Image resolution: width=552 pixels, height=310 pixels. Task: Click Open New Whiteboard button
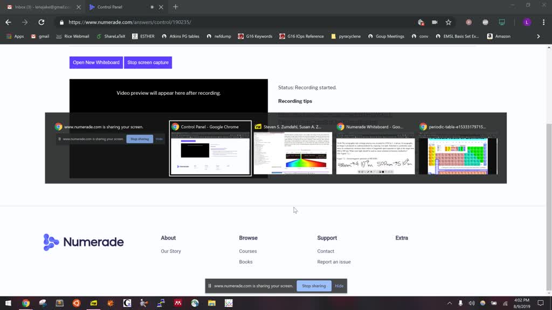coord(96,62)
